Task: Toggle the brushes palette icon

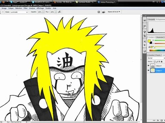Action: point(99,12)
